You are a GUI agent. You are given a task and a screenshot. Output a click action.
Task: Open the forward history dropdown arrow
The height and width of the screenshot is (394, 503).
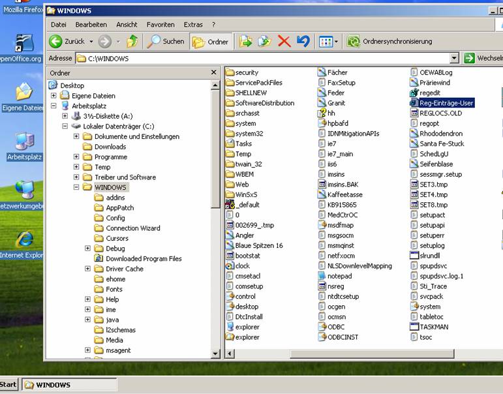tap(118, 42)
